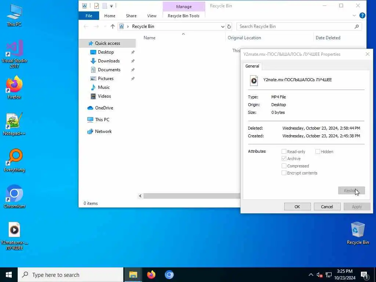Click the Back navigation arrow
Image resolution: width=376 pixels, height=282 pixels.
(86, 26)
